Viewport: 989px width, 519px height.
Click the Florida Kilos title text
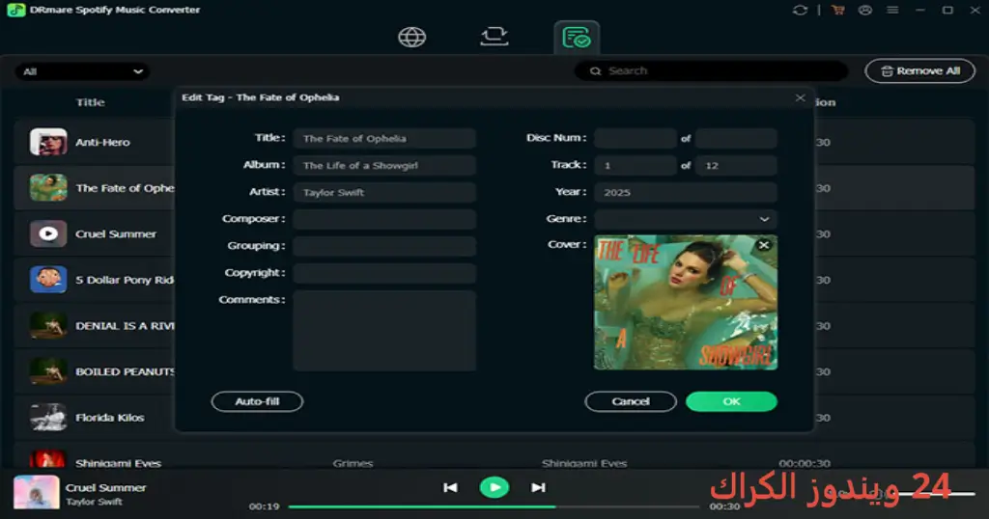[110, 418]
